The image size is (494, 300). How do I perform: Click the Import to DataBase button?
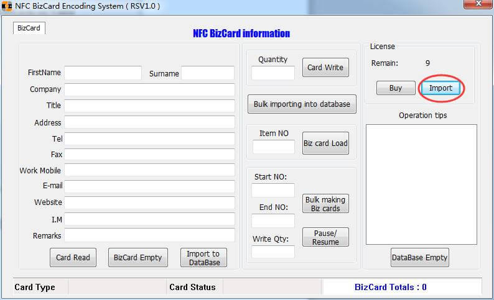[x=203, y=258]
